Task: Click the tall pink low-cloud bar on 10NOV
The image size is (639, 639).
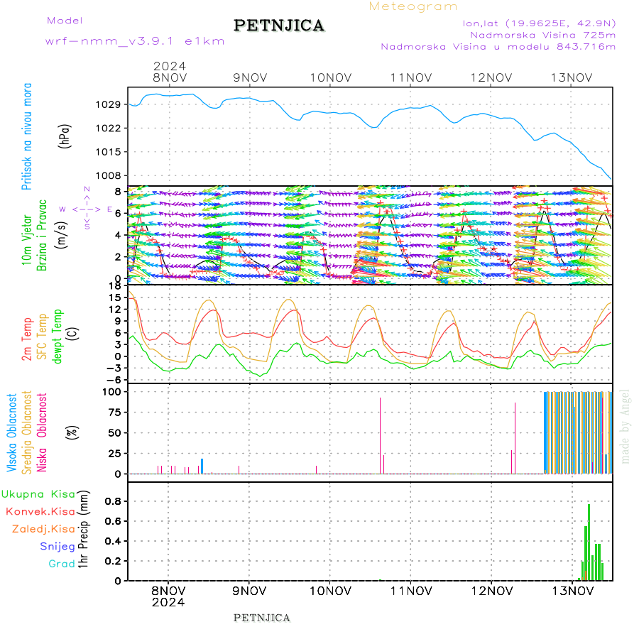Action: point(381,436)
